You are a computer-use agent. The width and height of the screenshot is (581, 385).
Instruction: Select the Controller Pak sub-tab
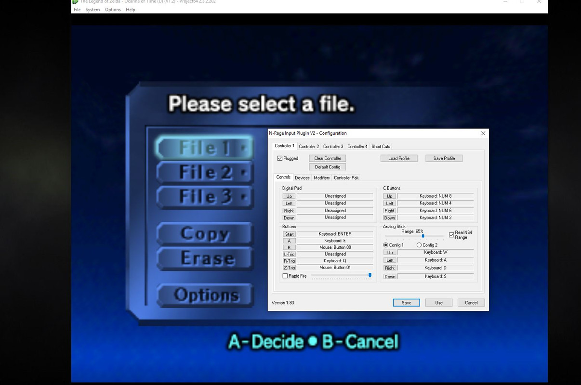[x=346, y=178]
